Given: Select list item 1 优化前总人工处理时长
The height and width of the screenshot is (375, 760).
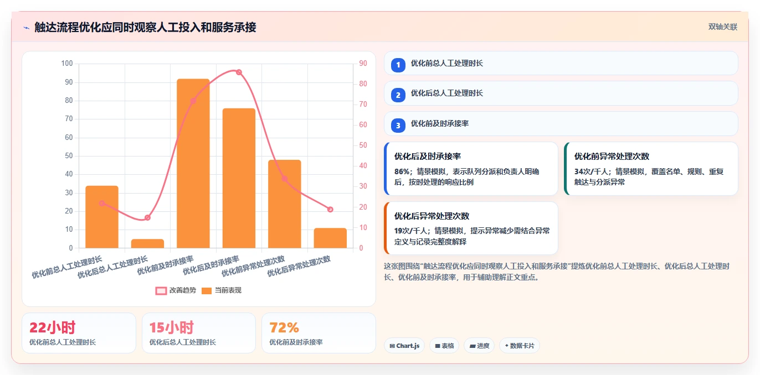Looking at the screenshot, I should 561,63.
